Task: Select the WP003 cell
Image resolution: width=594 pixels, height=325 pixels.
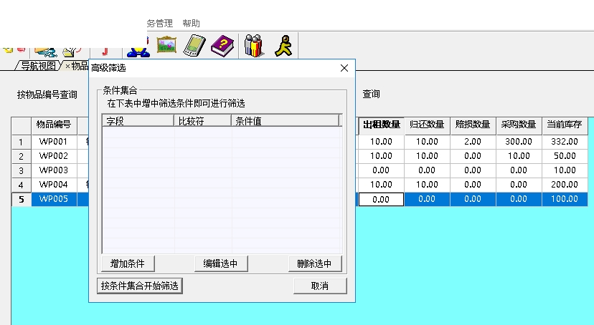Action: click(x=54, y=170)
